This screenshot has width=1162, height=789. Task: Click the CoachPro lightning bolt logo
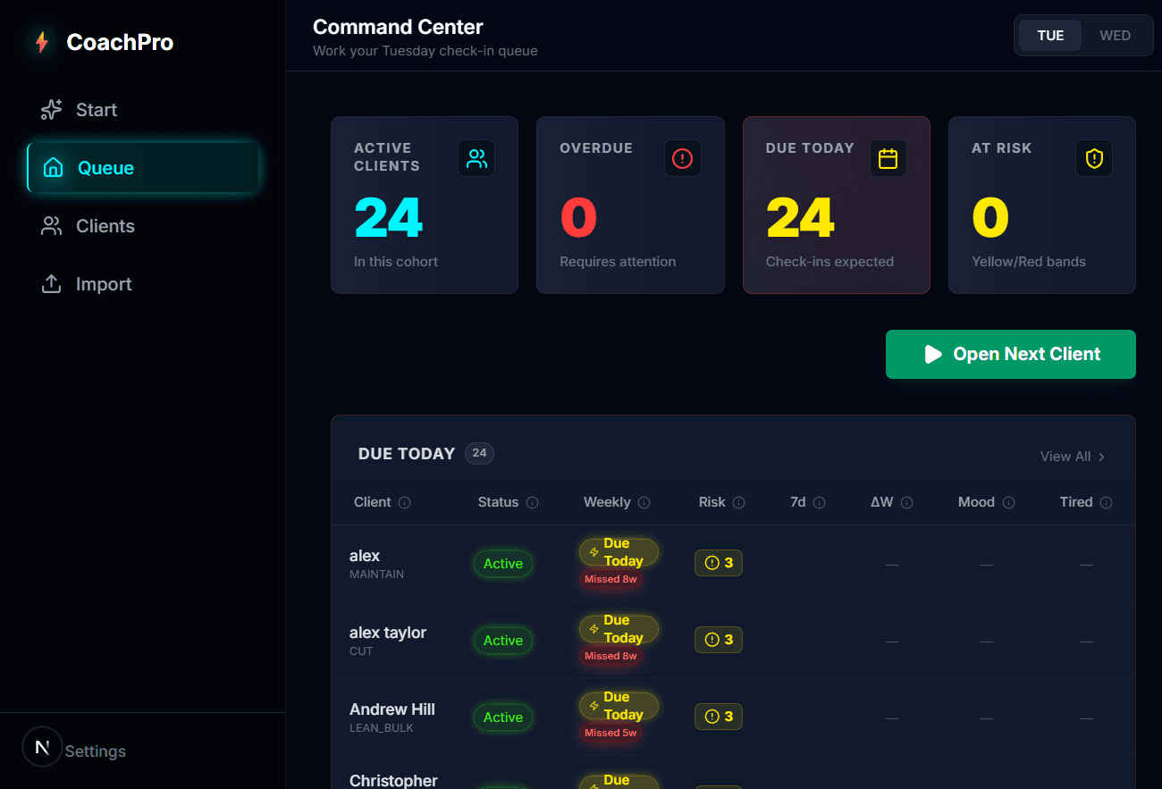(x=41, y=42)
